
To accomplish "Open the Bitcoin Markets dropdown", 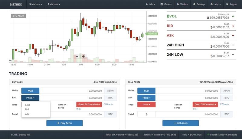I will (36, 4).
